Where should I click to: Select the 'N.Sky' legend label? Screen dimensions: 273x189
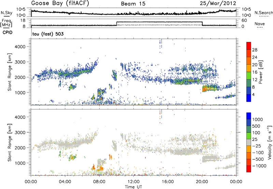[6, 13]
